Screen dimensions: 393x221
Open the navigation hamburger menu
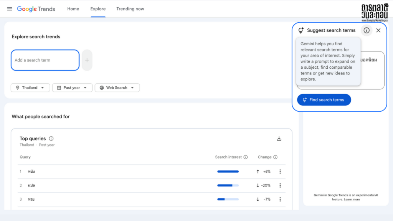[x=10, y=9]
